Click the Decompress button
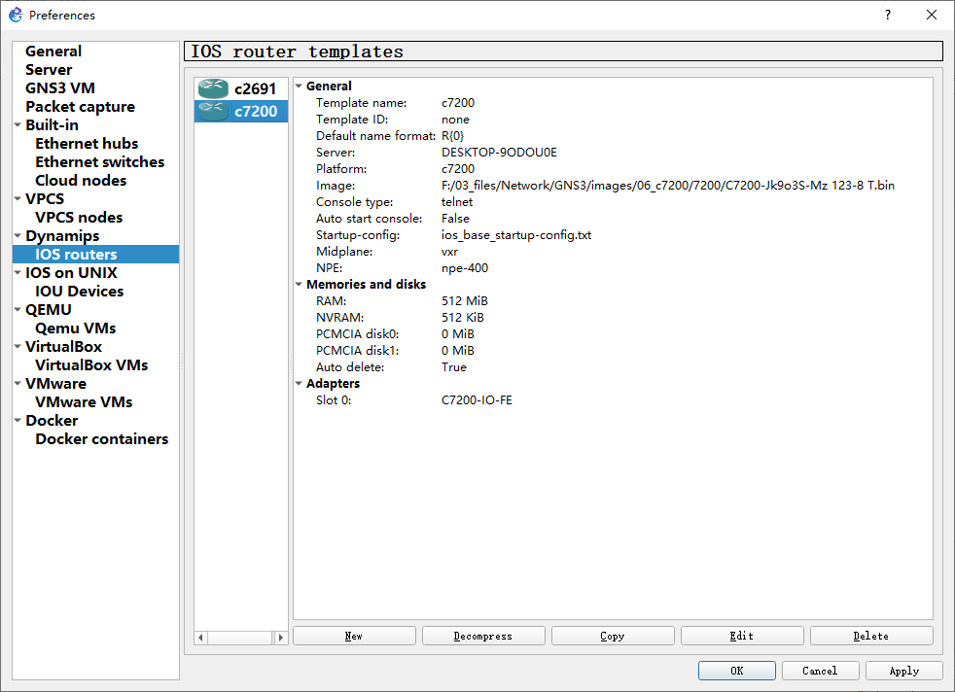The image size is (955, 692). coord(483,636)
